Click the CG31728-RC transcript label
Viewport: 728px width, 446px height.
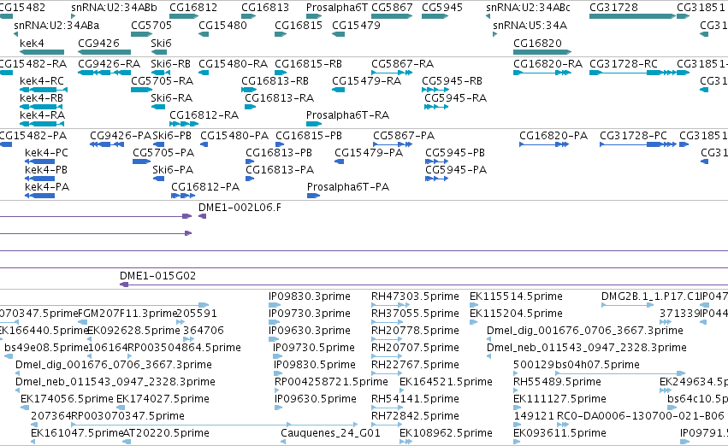click(x=624, y=64)
